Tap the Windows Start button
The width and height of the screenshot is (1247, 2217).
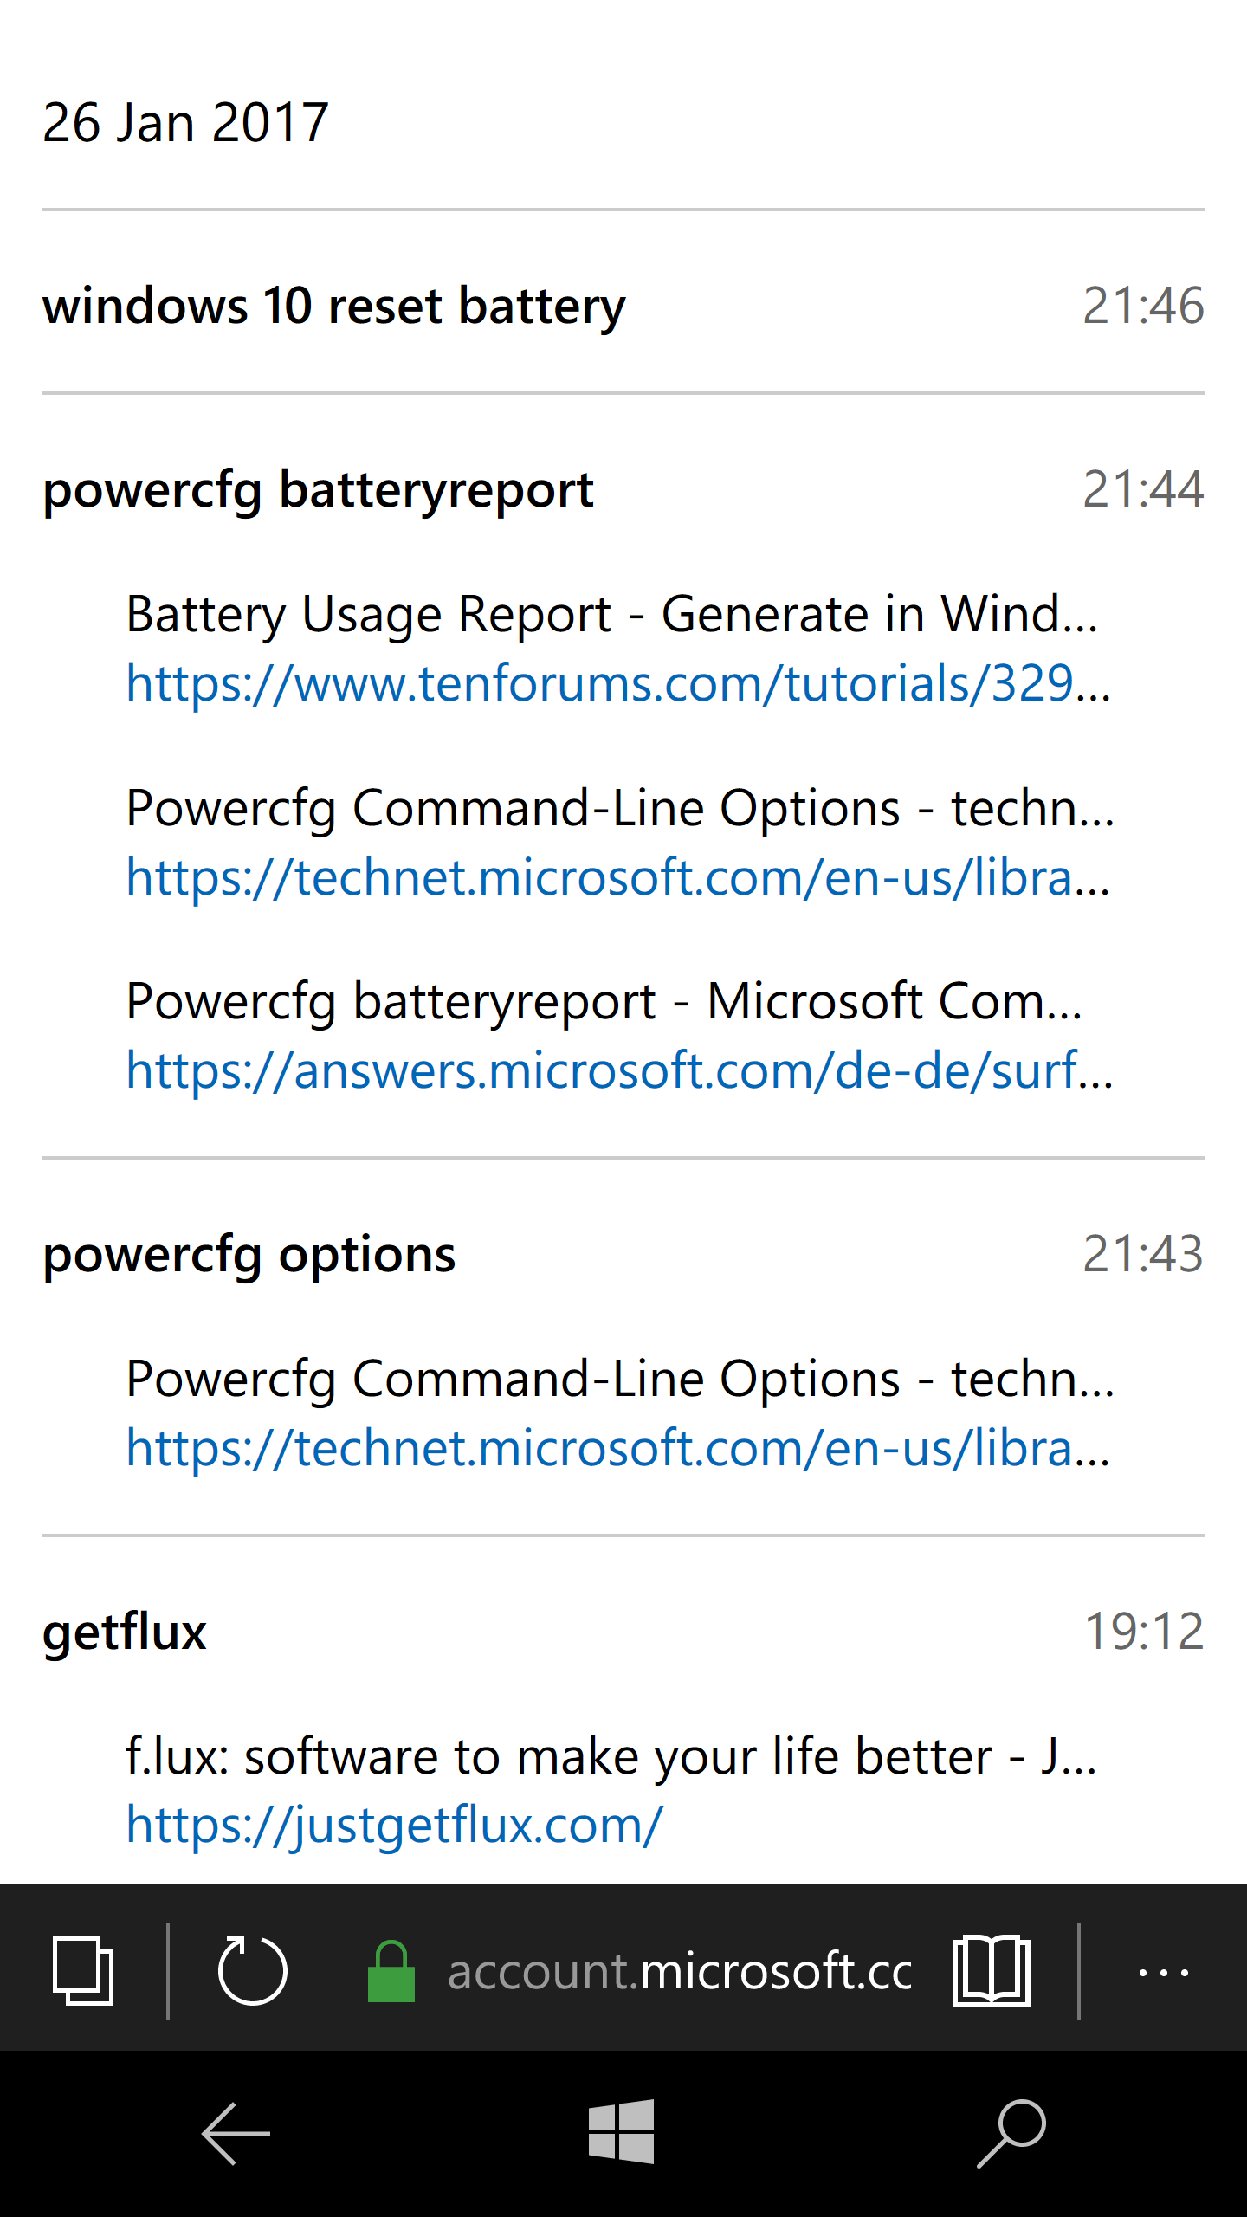(x=621, y=2131)
